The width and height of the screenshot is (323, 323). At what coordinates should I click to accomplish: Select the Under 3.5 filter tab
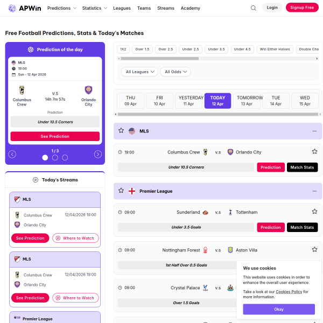pyautogui.click(x=216, y=49)
